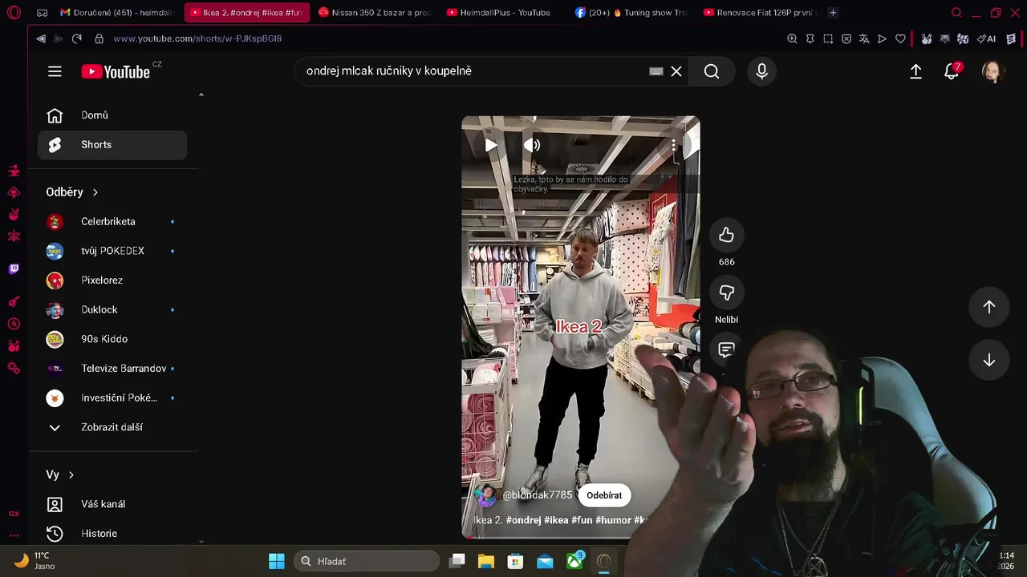Open the YouTube hamburger guide menu
The height and width of the screenshot is (577, 1027).
[55, 71]
